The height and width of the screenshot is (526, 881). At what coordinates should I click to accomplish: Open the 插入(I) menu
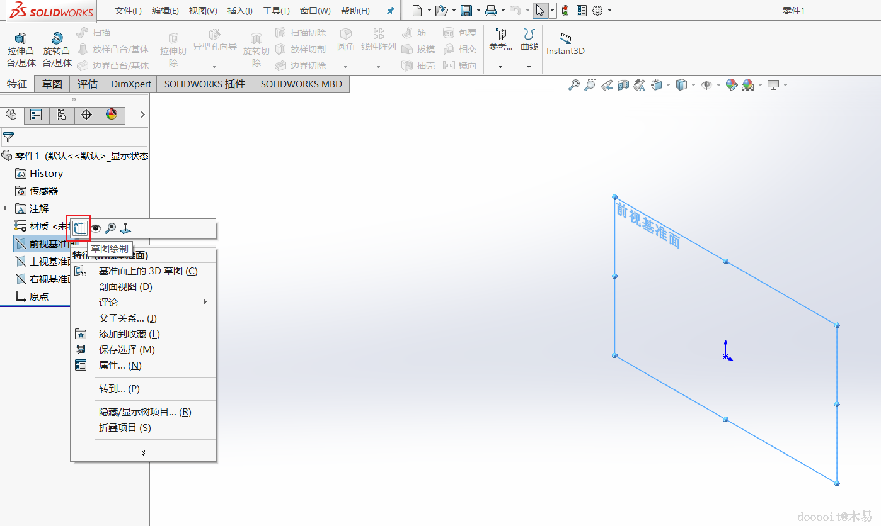pyautogui.click(x=240, y=11)
